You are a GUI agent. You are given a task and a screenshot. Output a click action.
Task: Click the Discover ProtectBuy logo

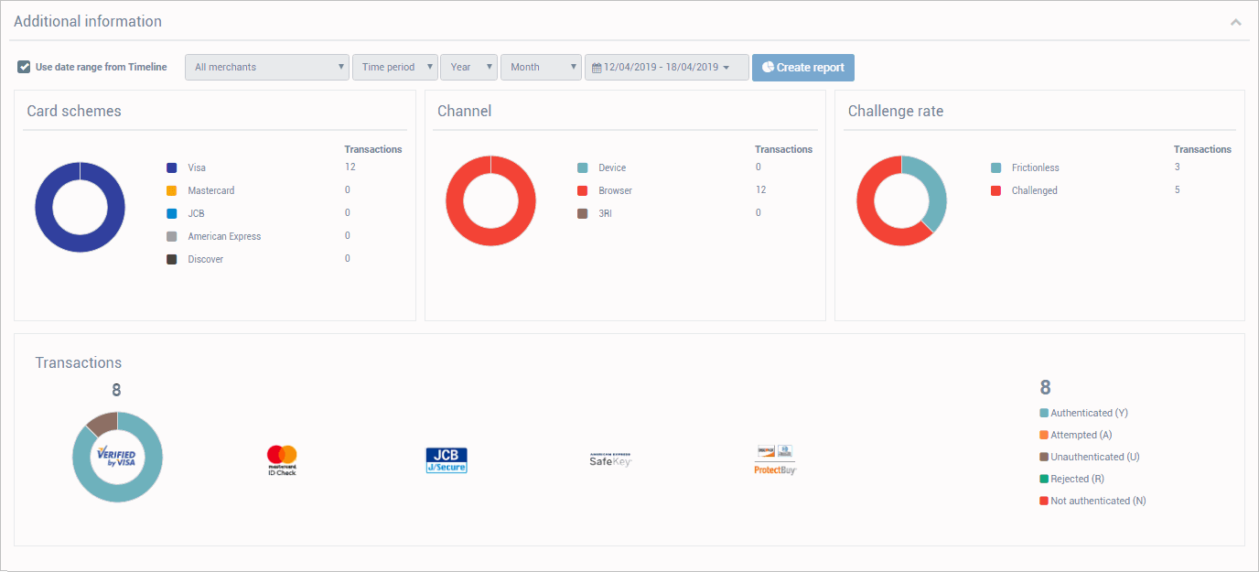[775, 459]
